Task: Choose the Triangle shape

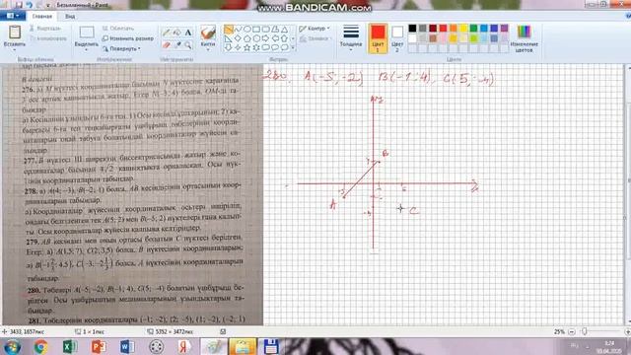Action: click(x=285, y=30)
